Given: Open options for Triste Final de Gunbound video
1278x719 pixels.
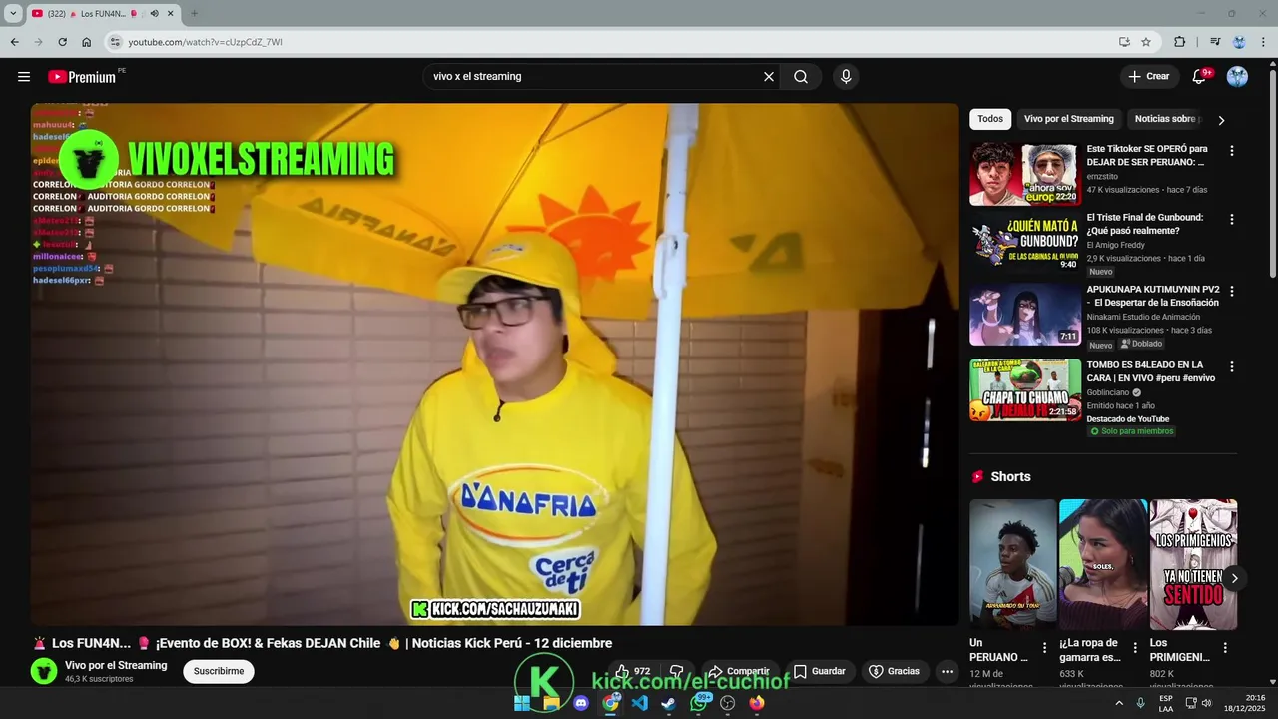Looking at the screenshot, I should (x=1231, y=219).
